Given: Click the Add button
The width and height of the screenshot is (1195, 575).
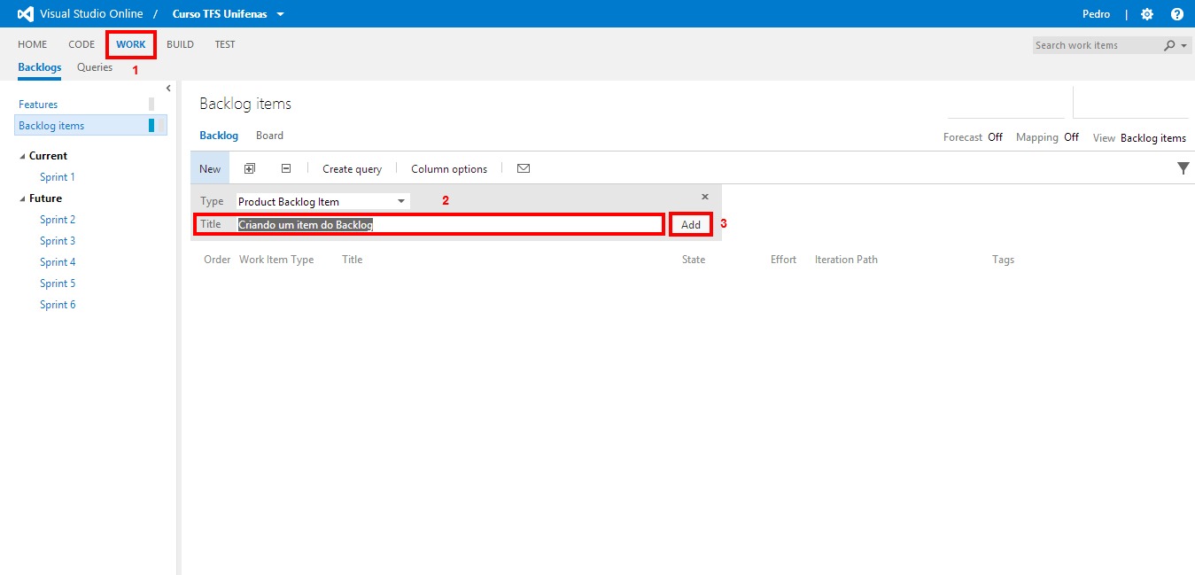Looking at the screenshot, I should [691, 224].
